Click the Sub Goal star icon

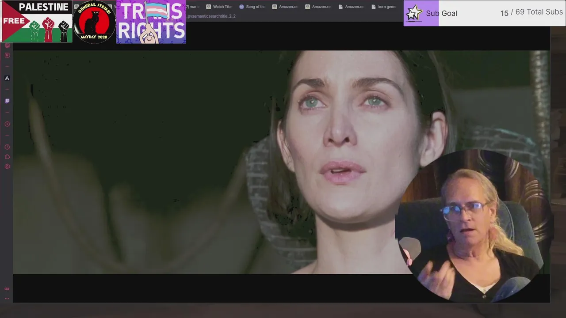[x=414, y=13]
